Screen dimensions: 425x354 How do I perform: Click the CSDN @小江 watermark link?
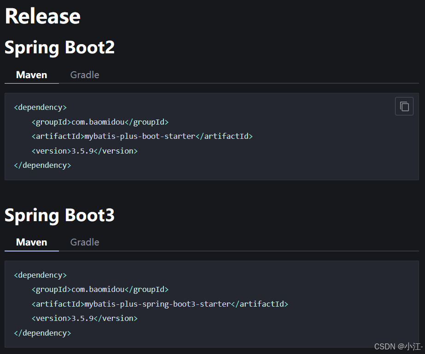tap(397, 346)
